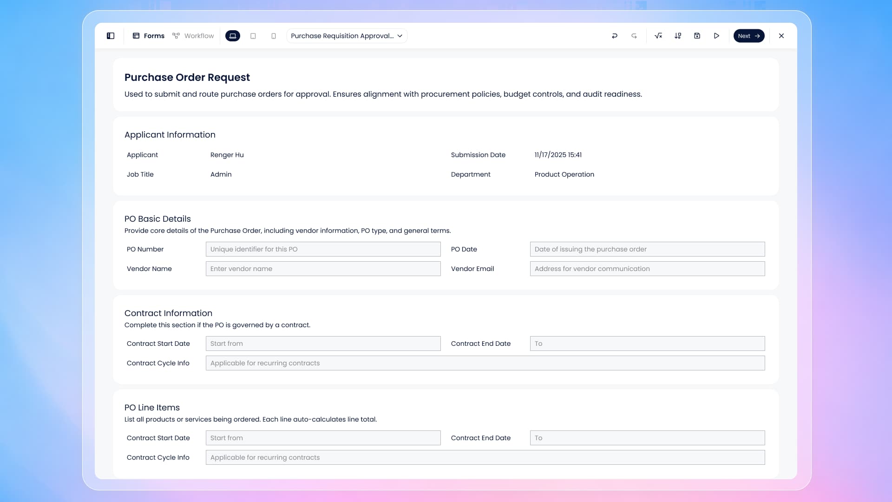Save the form with the floppy disk icon

click(697, 36)
